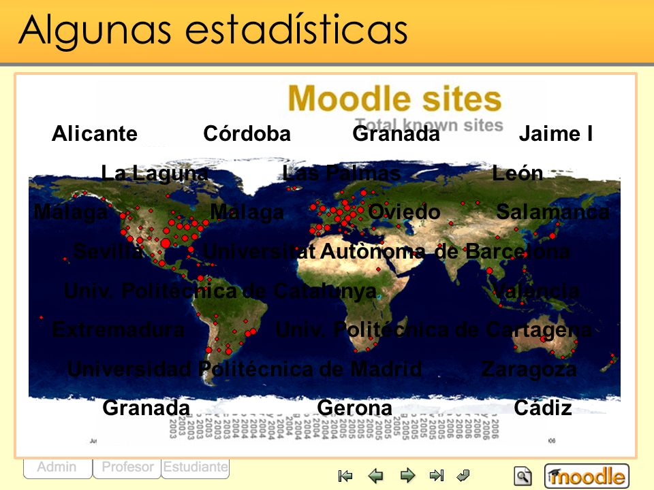Switch to the Admin tab
The width and height of the screenshot is (654, 490).
click(x=57, y=468)
